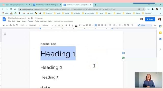
Task: Select the paint format tool
Action: [x=17, y=25]
